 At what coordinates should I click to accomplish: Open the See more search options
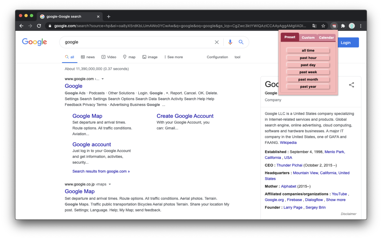pos(173,57)
